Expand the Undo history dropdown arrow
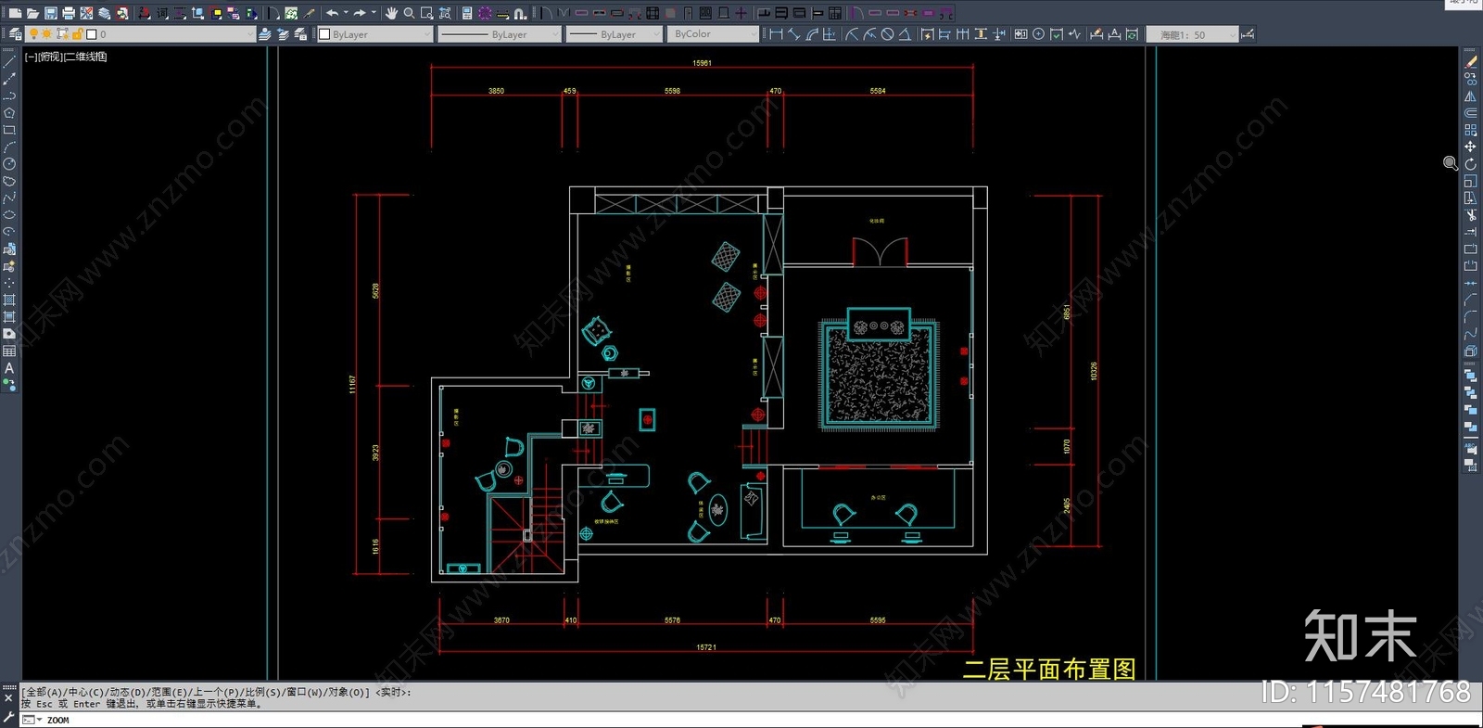This screenshot has height=728, width=1483. [346, 13]
